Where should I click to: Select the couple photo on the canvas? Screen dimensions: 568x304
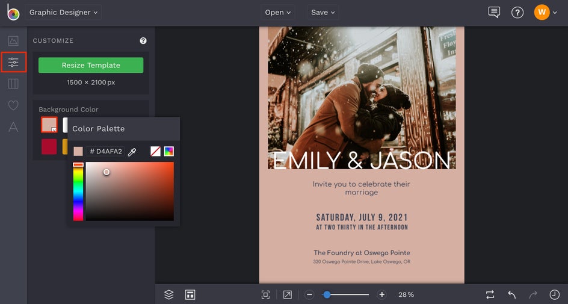pyautogui.click(x=362, y=98)
